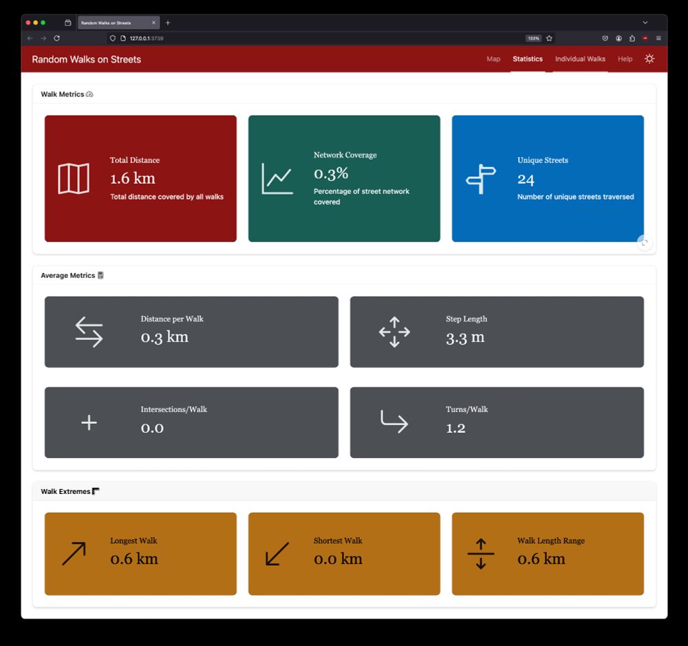Click the Average Metrics heading
Image resolution: width=688 pixels, height=646 pixels.
pyautogui.click(x=67, y=275)
